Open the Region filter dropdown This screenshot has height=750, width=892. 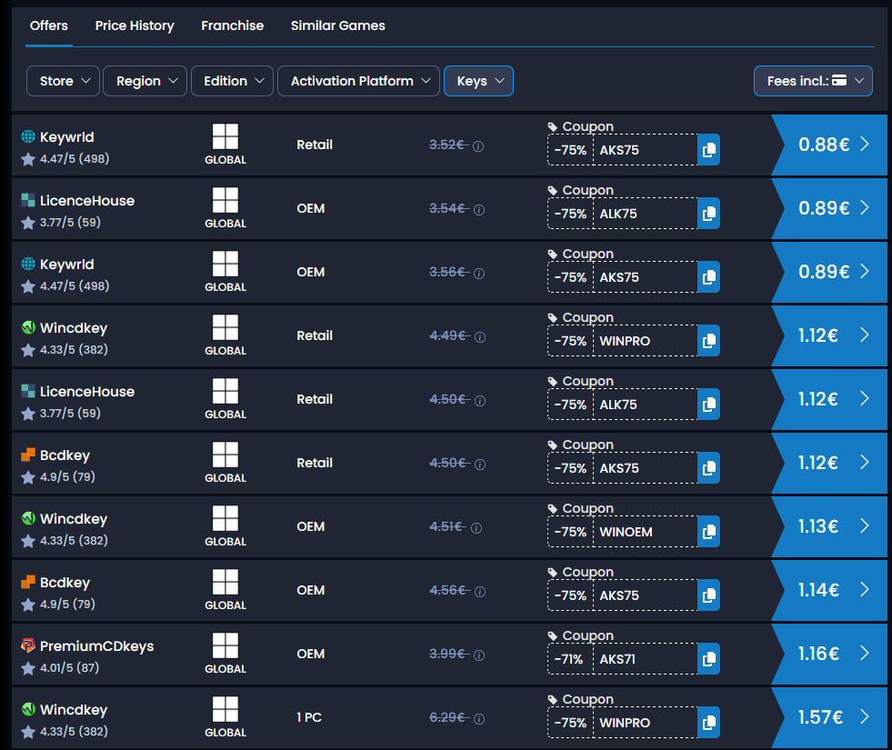coord(145,81)
